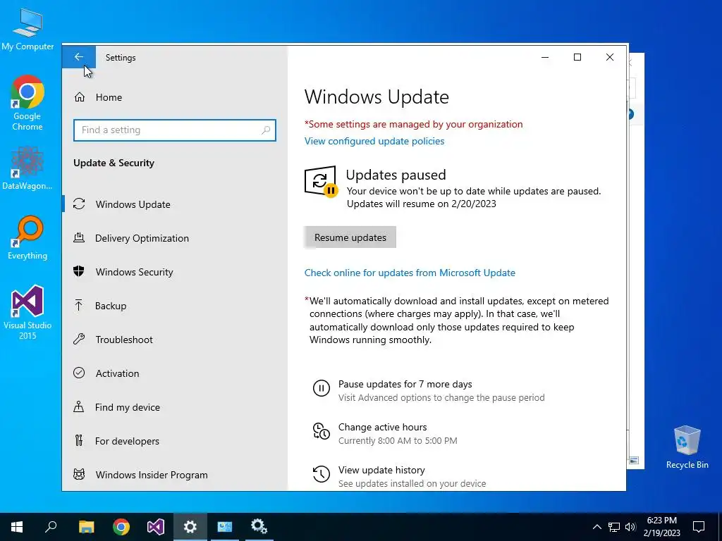Click the Find my device person-pin icon

79,406
